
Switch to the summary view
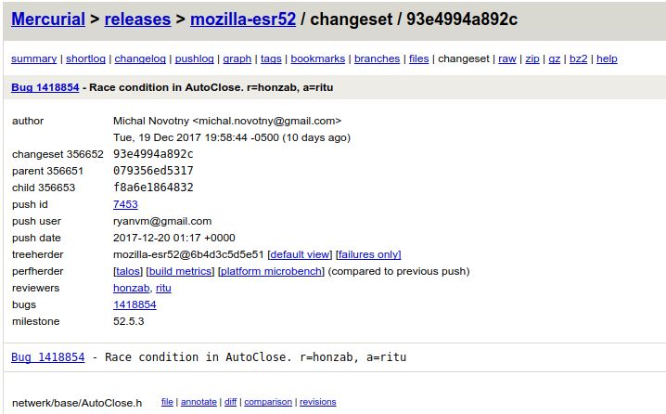(33, 58)
